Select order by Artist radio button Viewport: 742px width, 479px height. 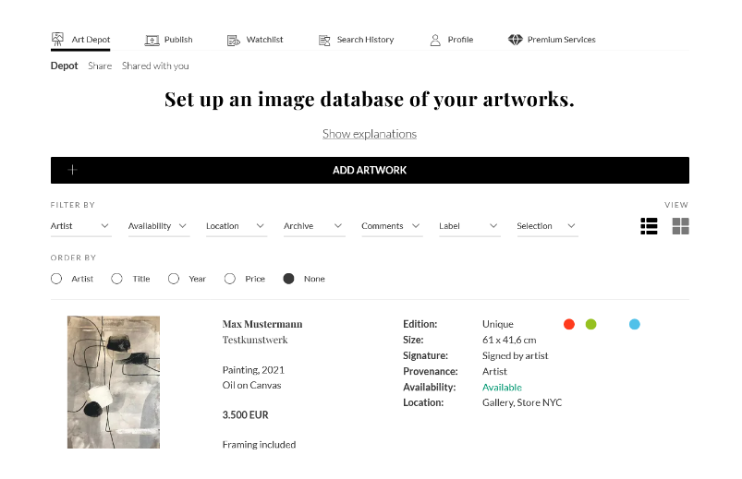56,279
